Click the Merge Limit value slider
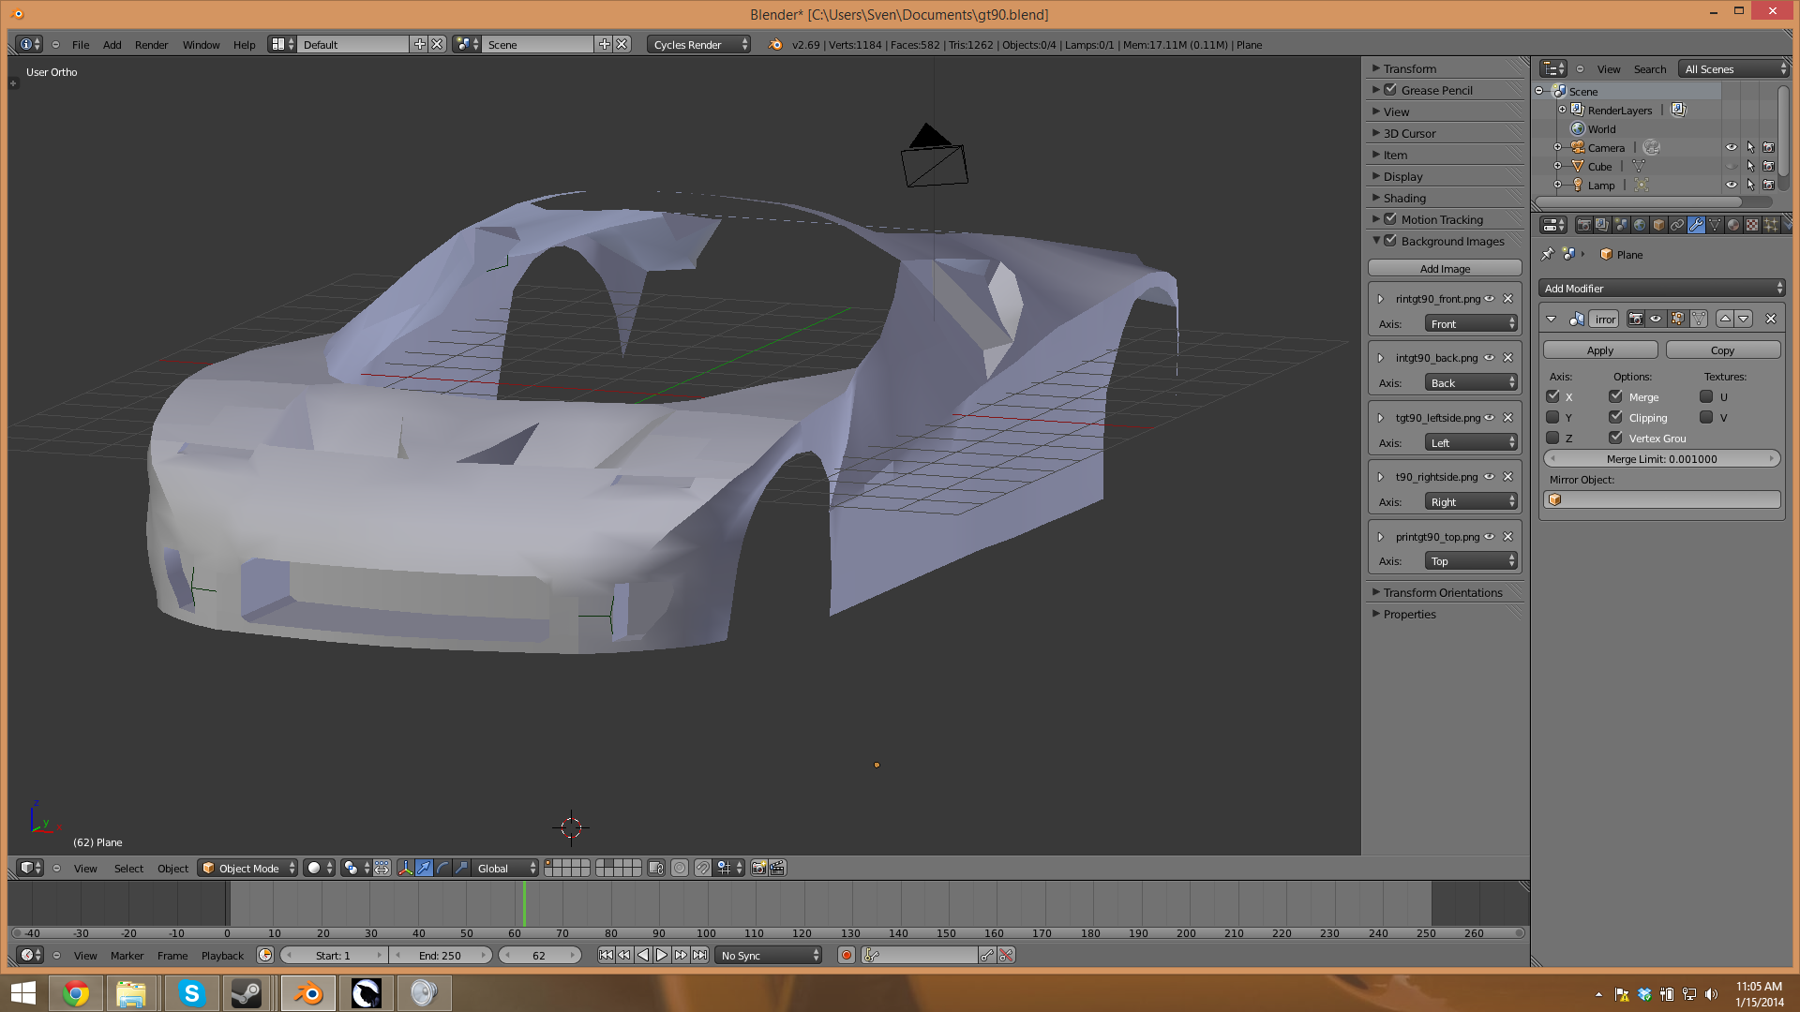The width and height of the screenshot is (1800, 1012). pos(1661,459)
